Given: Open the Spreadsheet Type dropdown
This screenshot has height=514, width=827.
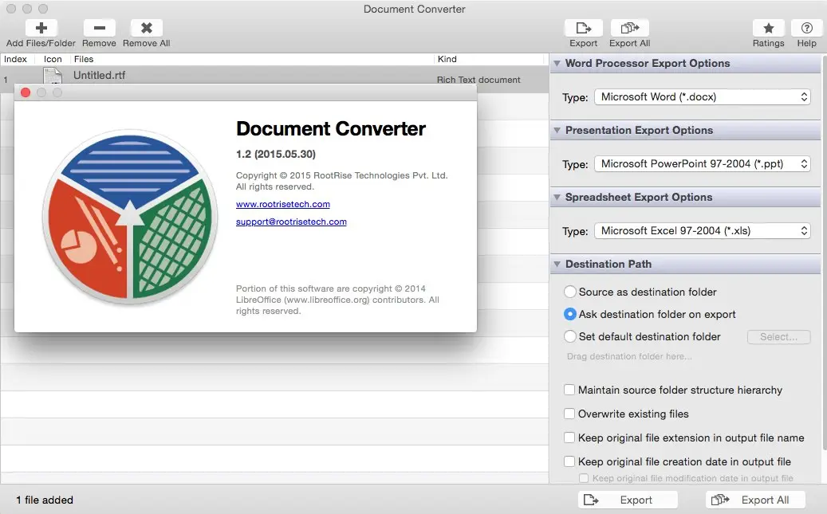Looking at the screenshot, I should [702, 231].
